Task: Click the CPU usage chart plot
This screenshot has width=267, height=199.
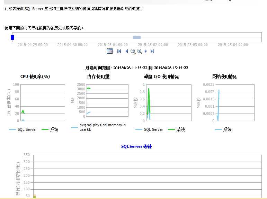Action: [43, 103]
